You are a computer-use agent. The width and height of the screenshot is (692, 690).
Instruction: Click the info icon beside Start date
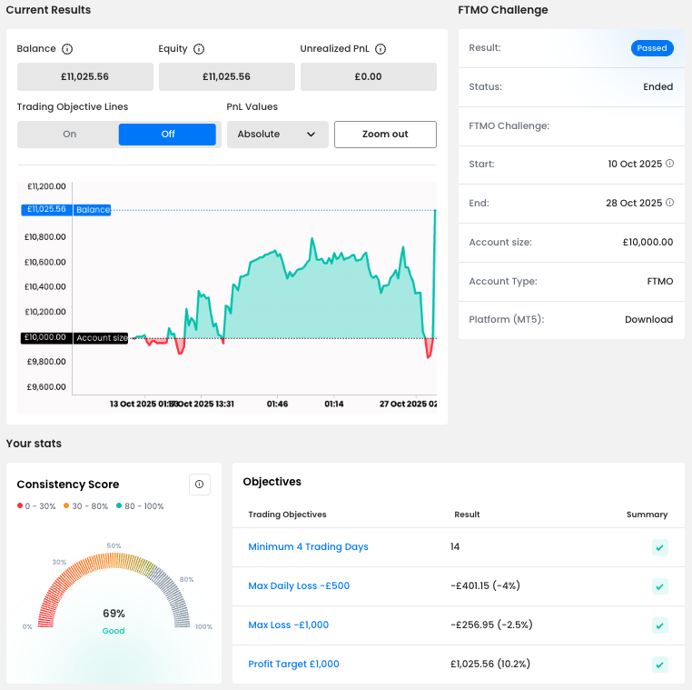pos(670,164)
